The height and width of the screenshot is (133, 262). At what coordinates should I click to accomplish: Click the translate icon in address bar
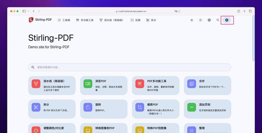(x=176, y=11)
